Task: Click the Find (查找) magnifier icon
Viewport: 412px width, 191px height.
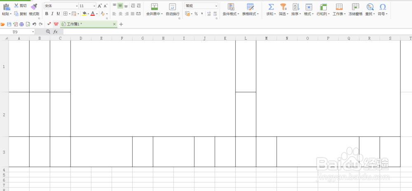Action: coord(370,7)
